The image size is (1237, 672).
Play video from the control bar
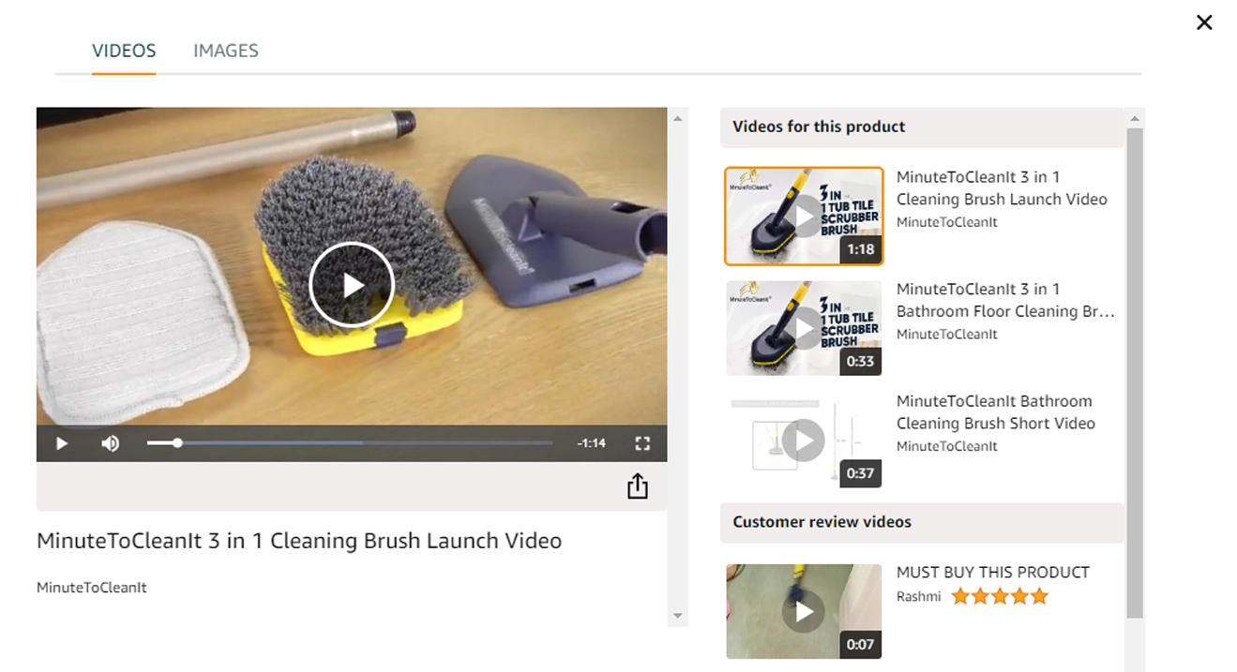62,443
